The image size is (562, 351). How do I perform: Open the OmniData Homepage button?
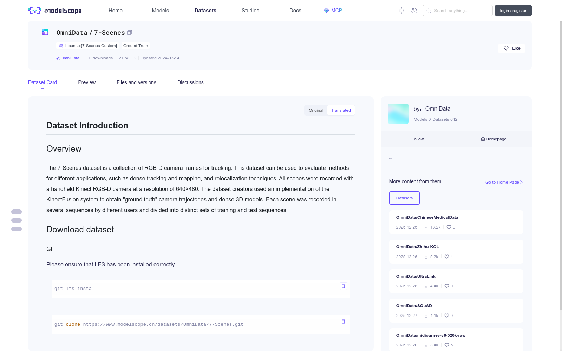(x=494, y=139)
